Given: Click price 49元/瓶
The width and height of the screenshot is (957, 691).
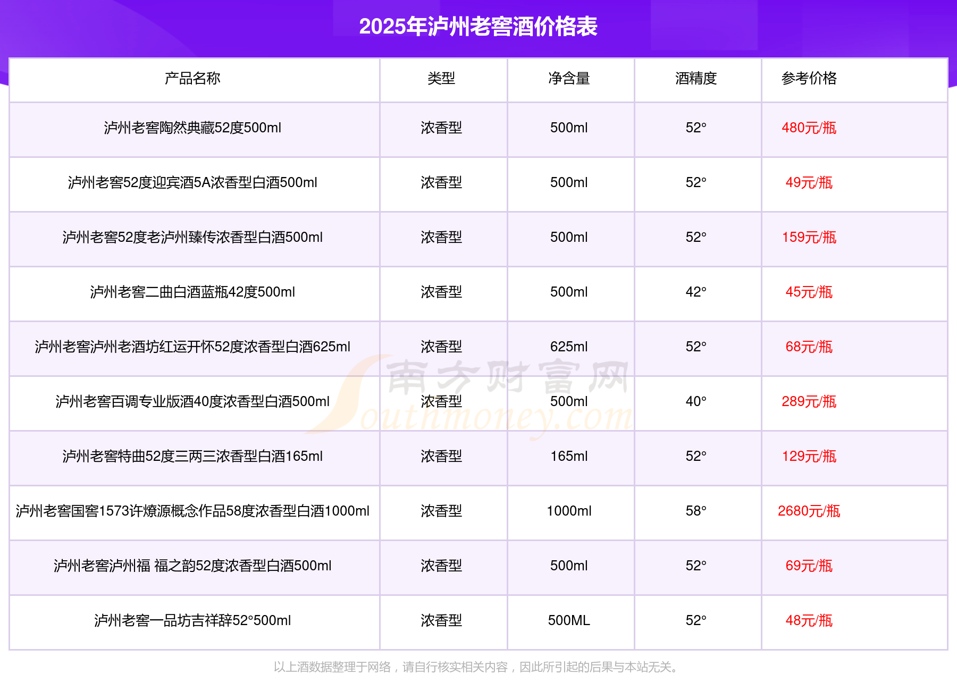Looking at the screenshot, I should click(x=809, y=182).
